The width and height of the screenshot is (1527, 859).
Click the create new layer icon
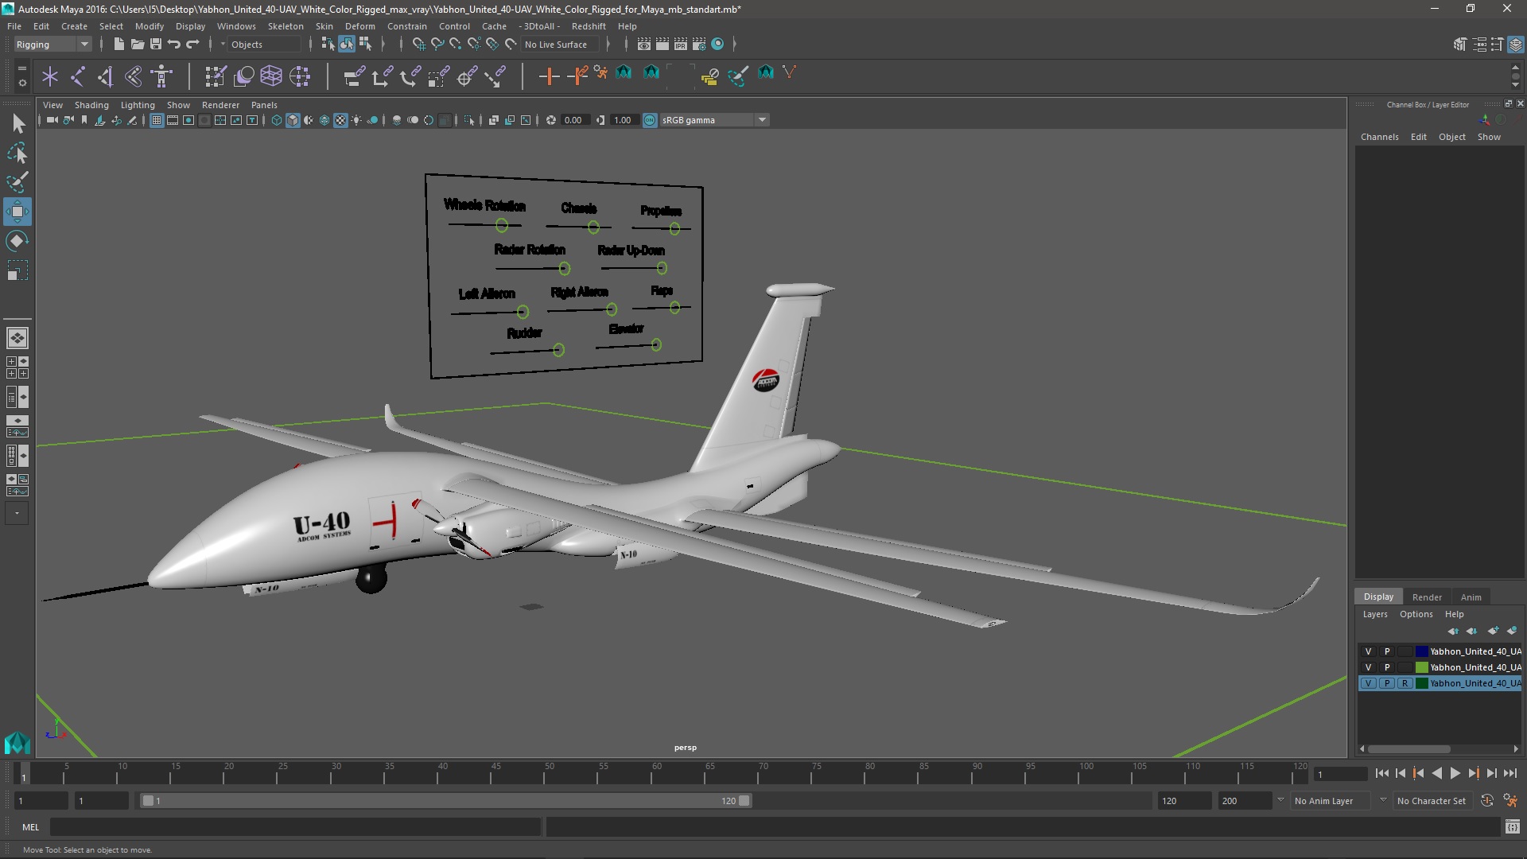[x=1493, y=631]
